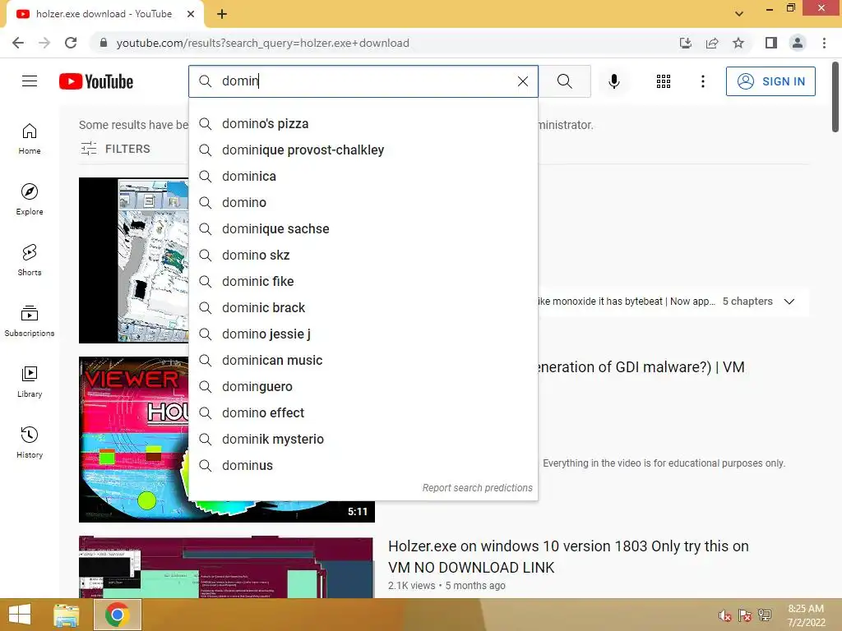Select suggestion "dominic brack"

[x=363, y=307]
